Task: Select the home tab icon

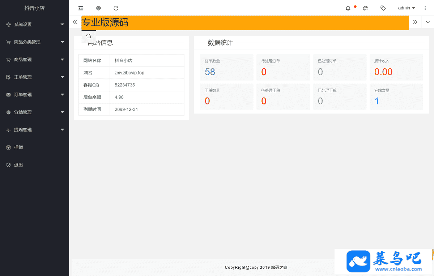Action: 89,36
